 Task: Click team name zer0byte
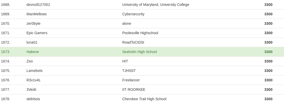point(34,23)
